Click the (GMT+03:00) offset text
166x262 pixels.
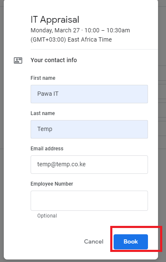[x=48, y=39]
